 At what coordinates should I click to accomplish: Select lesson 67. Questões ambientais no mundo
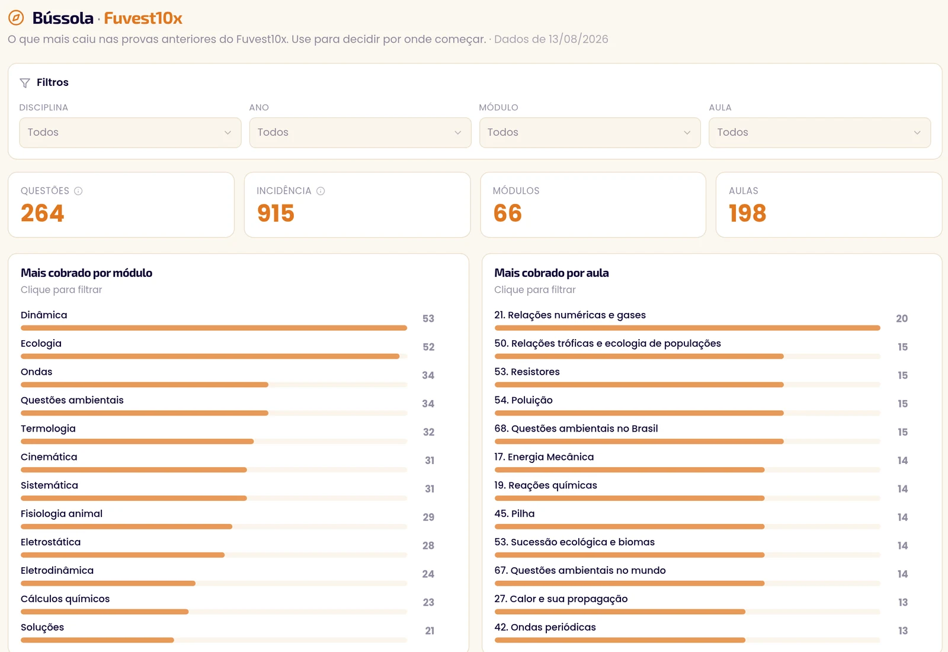click(702, 576)
